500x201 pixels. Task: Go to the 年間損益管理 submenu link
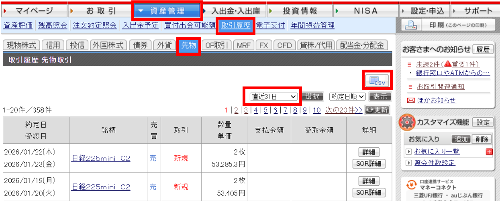312,26
